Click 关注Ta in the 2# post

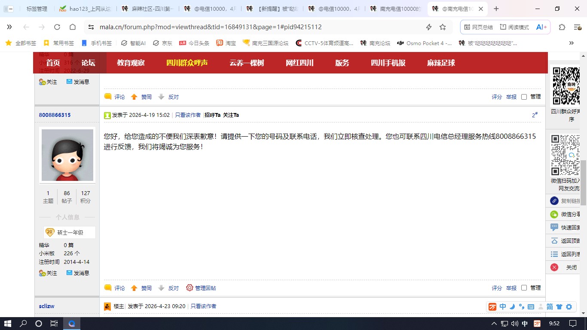point(231,115)
